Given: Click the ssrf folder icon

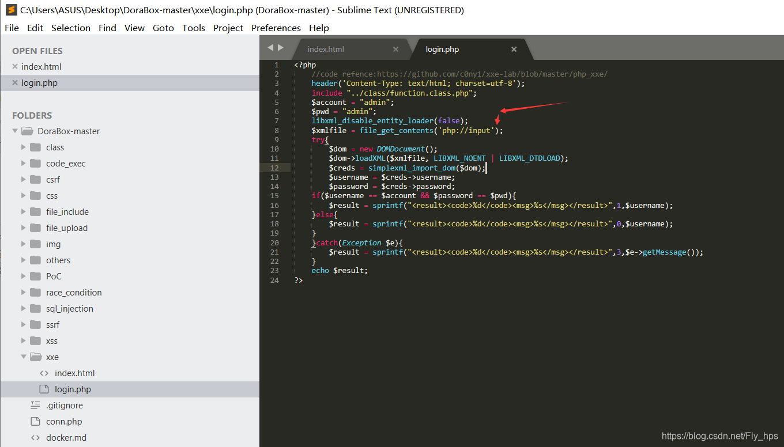Looking at the screenshot, I should point(36,325).
